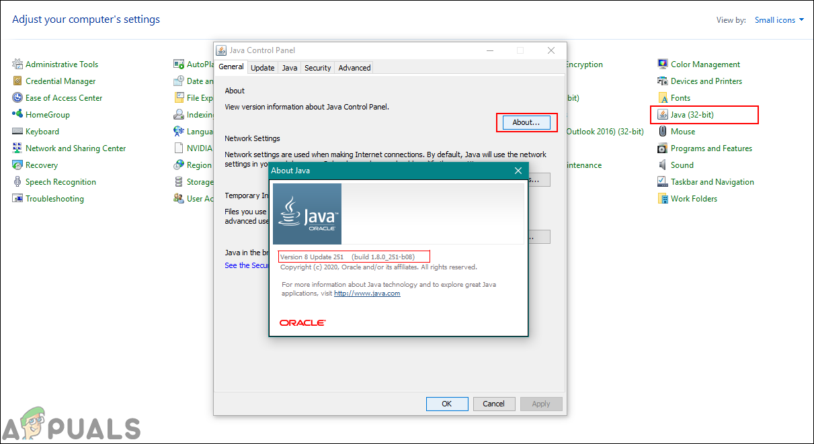Open Color Management icon
This screenshot has height=444, width=814.
(663, 64)
